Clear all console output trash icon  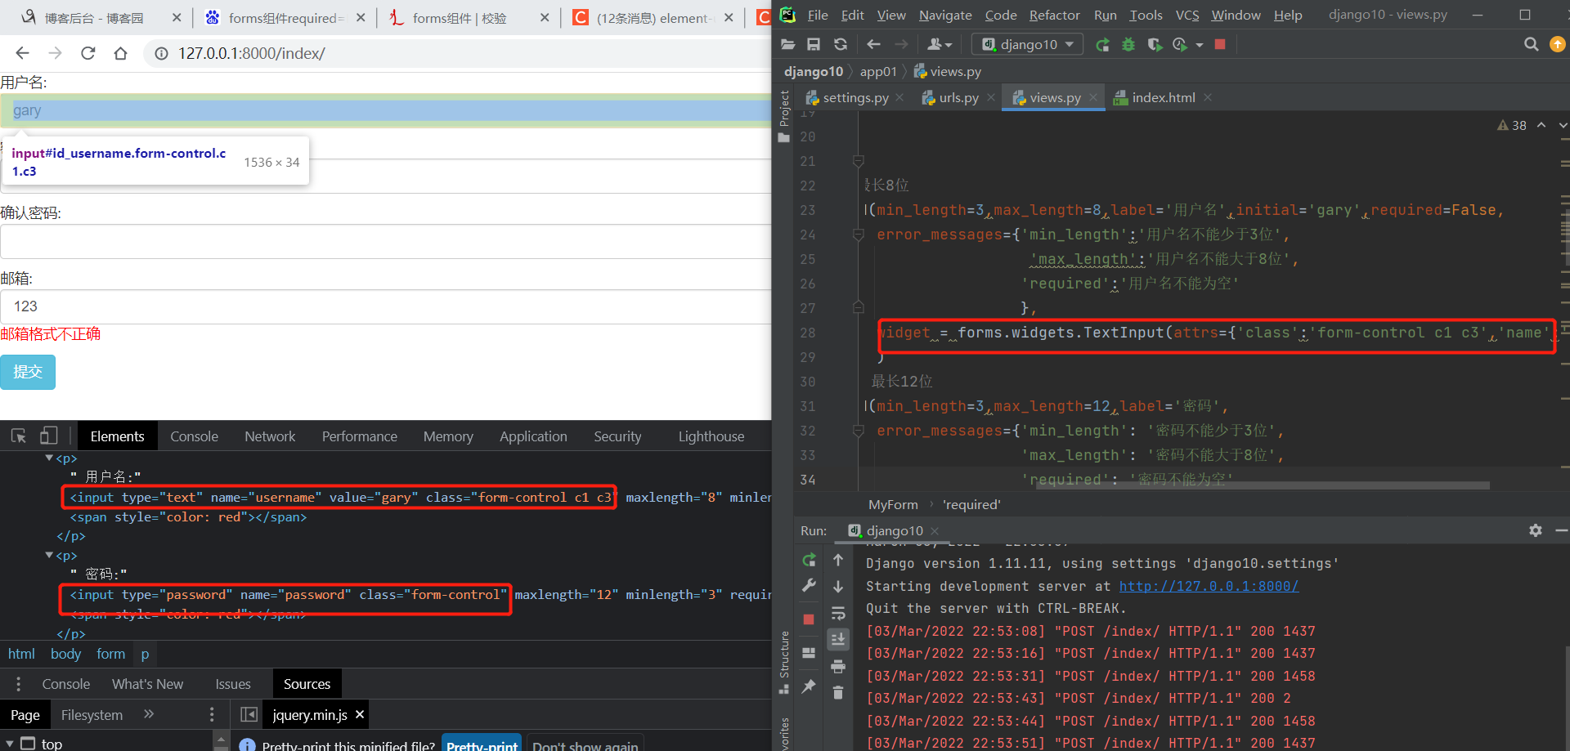(x=838, y=693)
